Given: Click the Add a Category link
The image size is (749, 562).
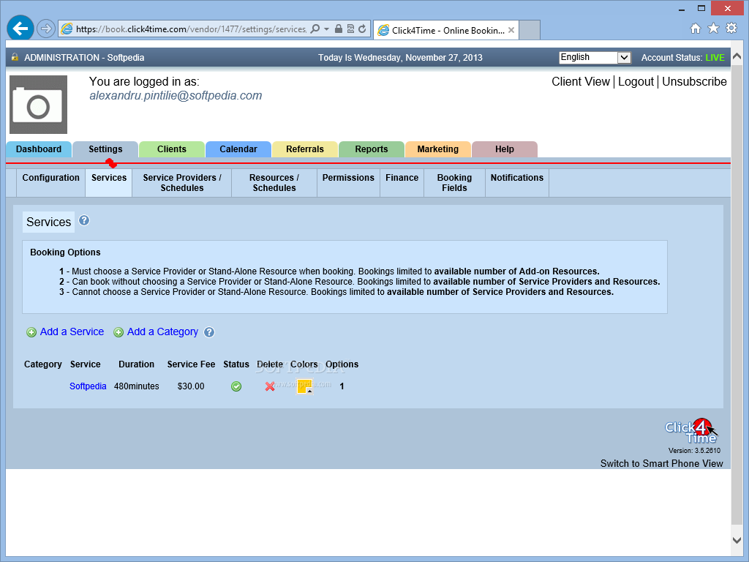Looking at the screenshot, I should click(x=162, y=331).
